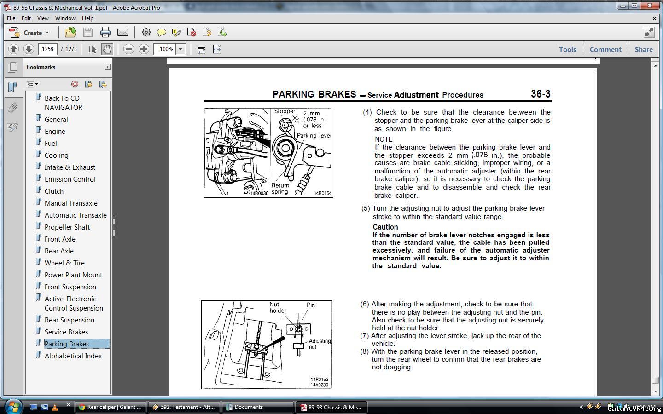Open the Tools pane
Viewport: 663px width, 414px height.
(567, 49)
